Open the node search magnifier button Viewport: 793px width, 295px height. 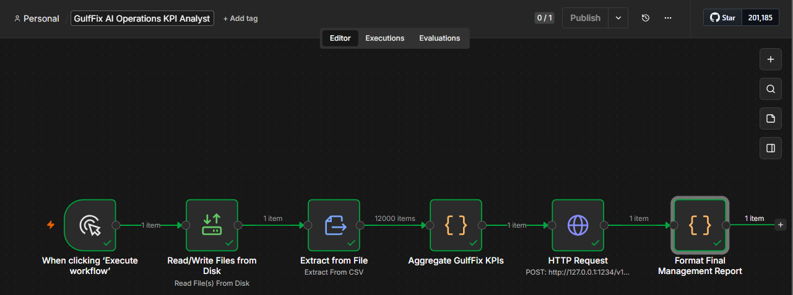[771, 89]
